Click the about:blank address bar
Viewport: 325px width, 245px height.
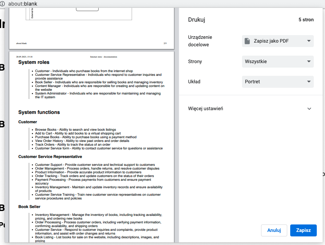click(23, 4)
